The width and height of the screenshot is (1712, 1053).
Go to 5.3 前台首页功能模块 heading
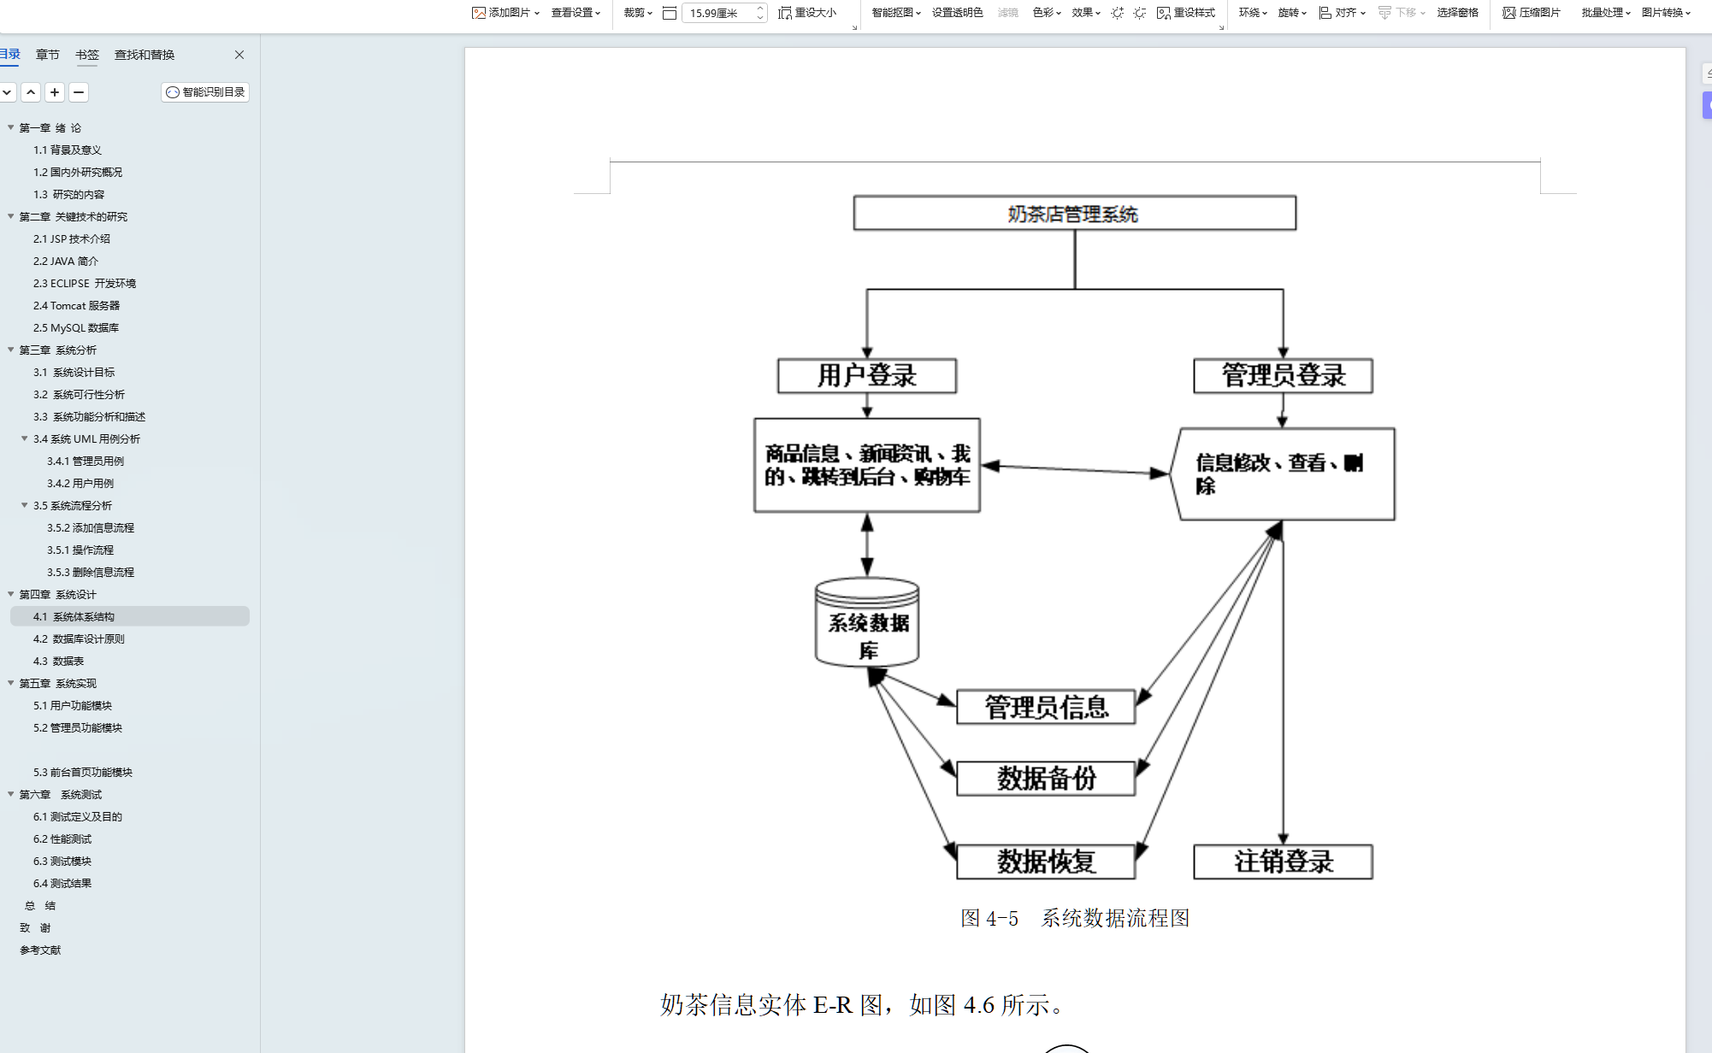coord(83,772)
